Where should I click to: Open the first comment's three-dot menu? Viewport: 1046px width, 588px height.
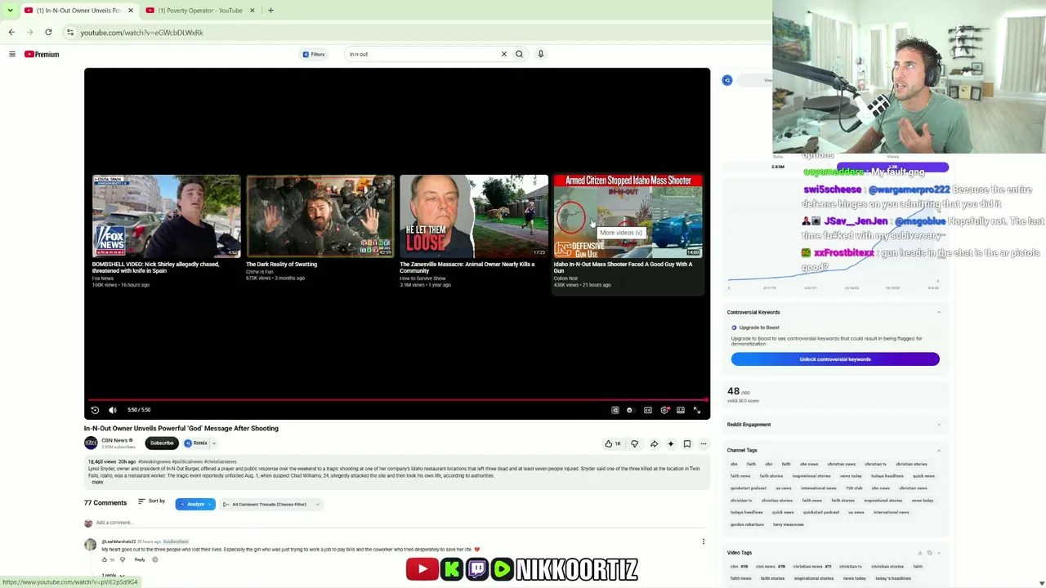(x=703, y=541)
